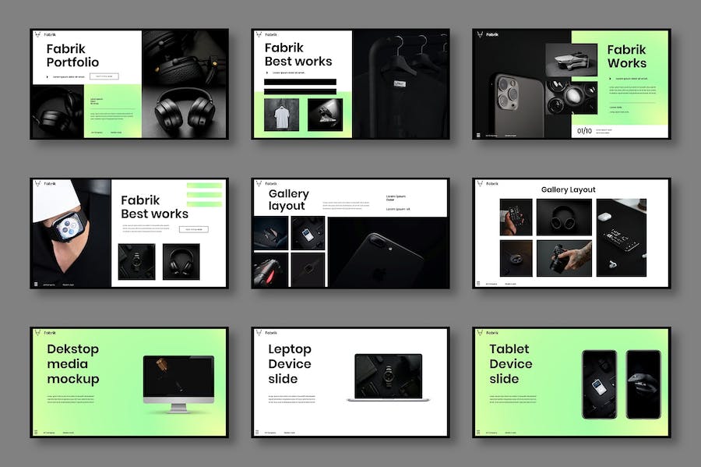Select the 01/10 page counter on Fabrik Works

(x=584, y=131)
